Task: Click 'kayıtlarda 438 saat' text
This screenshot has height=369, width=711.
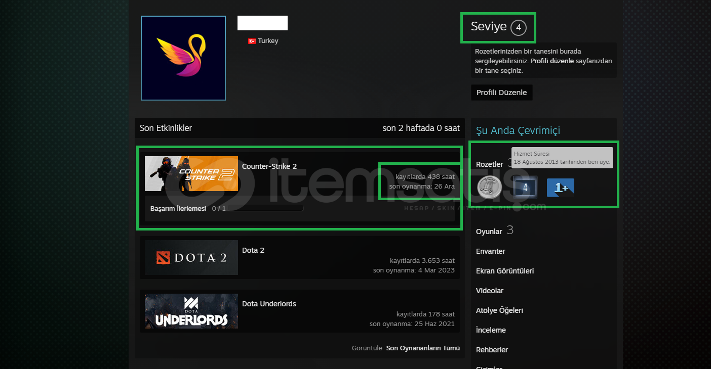Action: coord(425,177)
